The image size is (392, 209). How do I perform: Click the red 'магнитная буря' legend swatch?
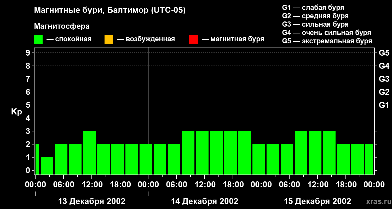coord(193,39)
